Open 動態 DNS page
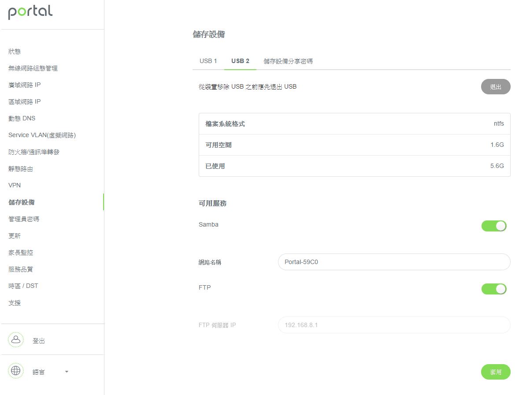The width and height of the screenshot is (519, 395). [22, 119]
